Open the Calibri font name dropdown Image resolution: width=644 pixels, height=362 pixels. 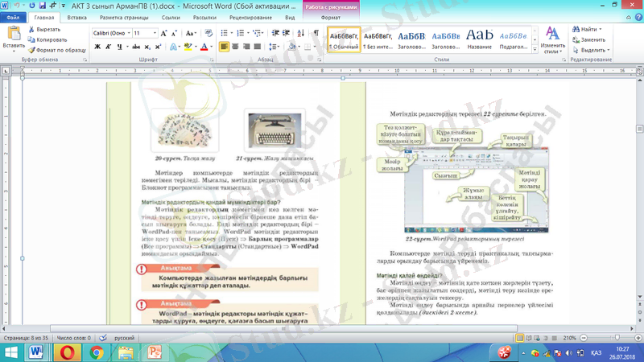click(x=127, y=33)
